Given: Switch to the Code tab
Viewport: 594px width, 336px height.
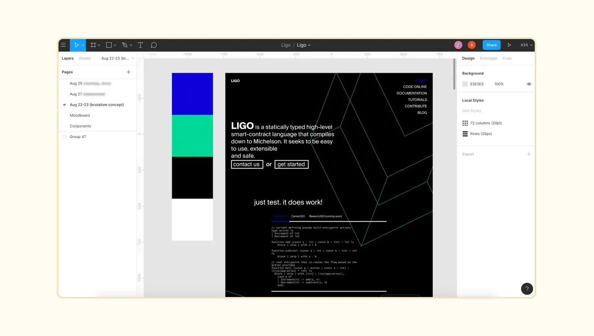Looking at the screenshot, I should pyautogui.click(x=507, y=58).
